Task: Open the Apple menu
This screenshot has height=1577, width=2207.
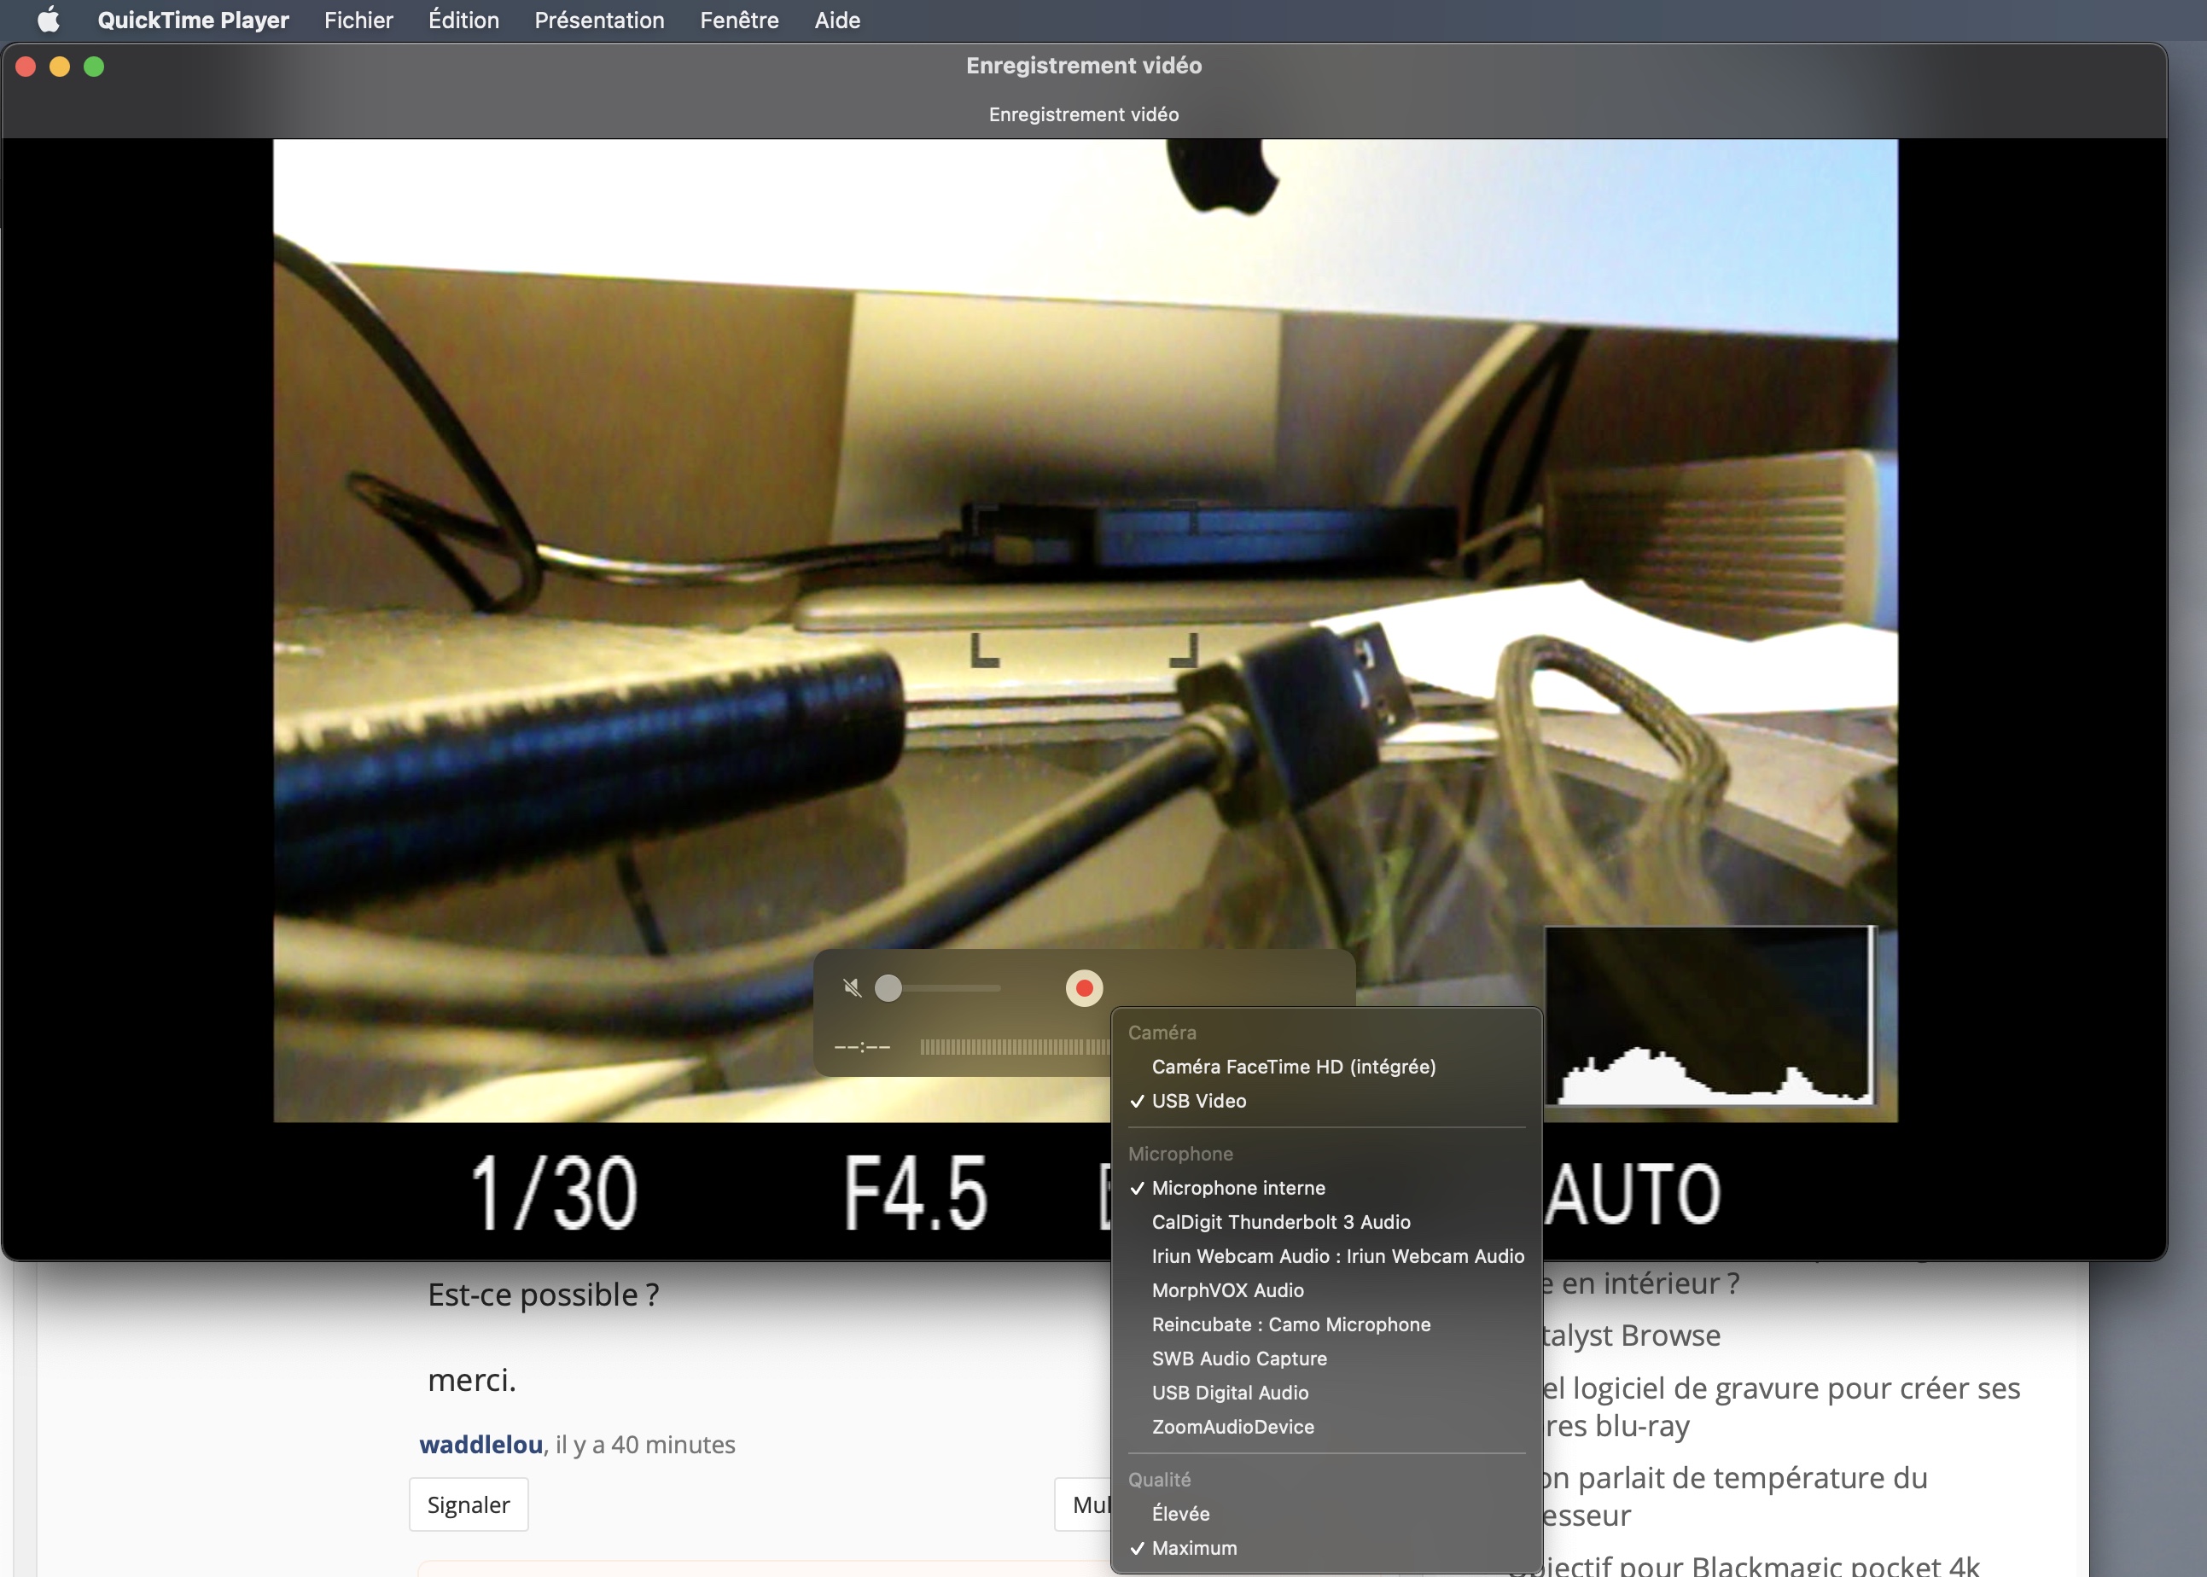Action: 48,20
